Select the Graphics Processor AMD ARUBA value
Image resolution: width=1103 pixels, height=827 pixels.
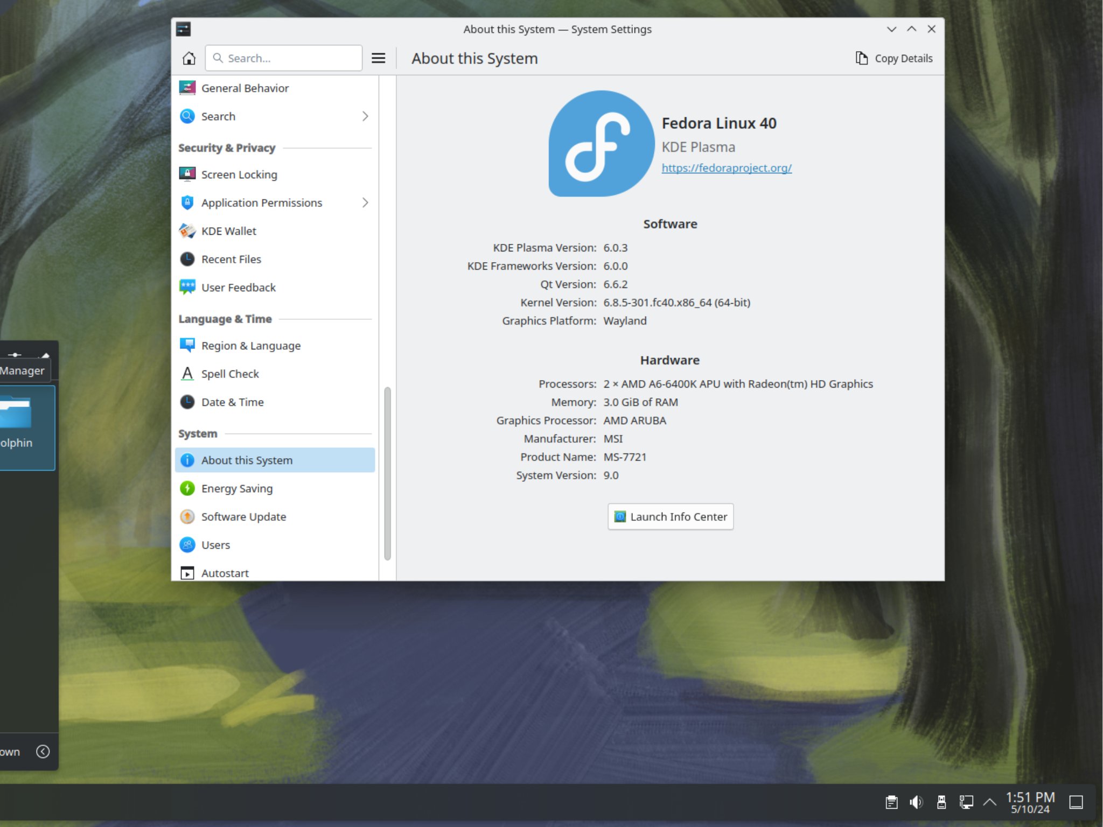pos(635,420)
